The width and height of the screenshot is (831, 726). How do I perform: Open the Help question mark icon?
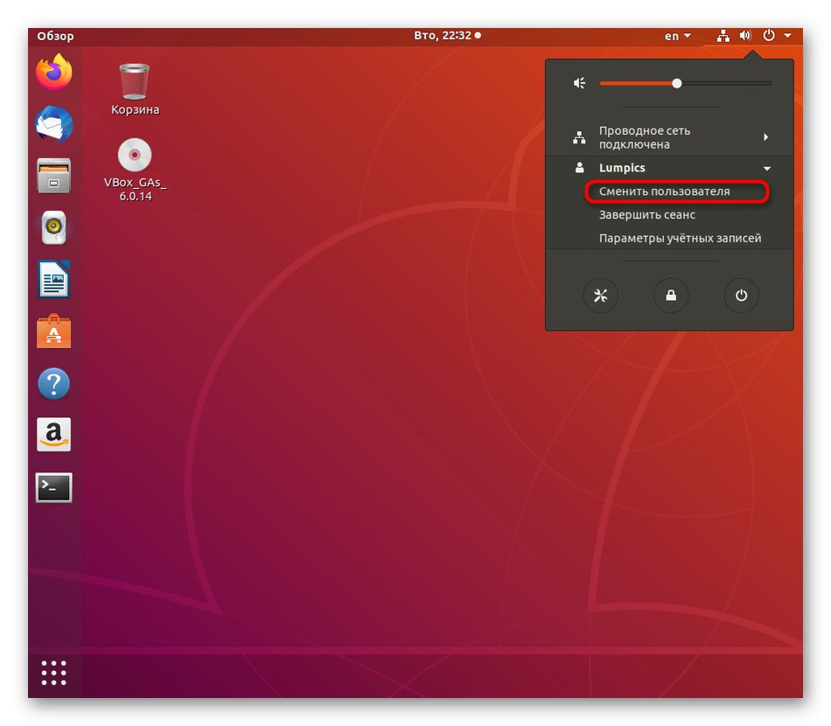(53, 383)
